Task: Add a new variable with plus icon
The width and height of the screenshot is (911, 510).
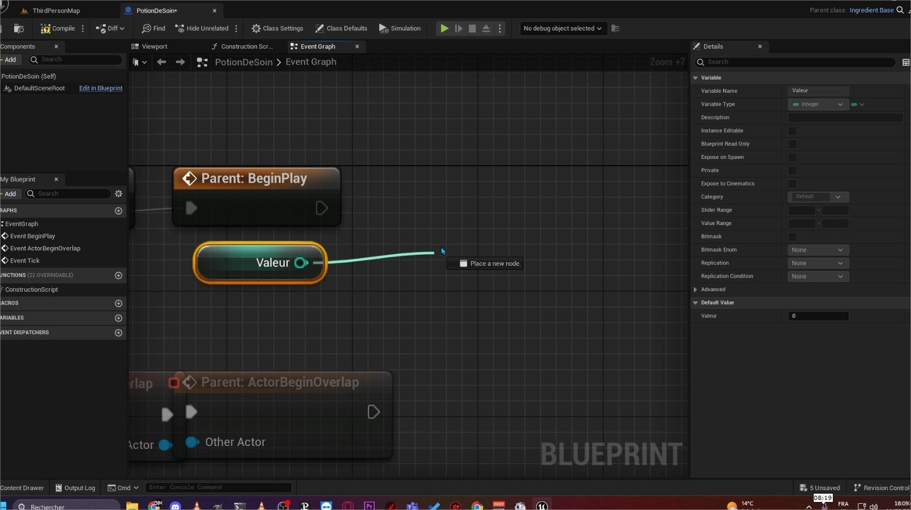Action: click(x=119, y=318)
